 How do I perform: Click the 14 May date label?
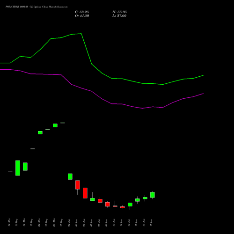pos(24,222)
